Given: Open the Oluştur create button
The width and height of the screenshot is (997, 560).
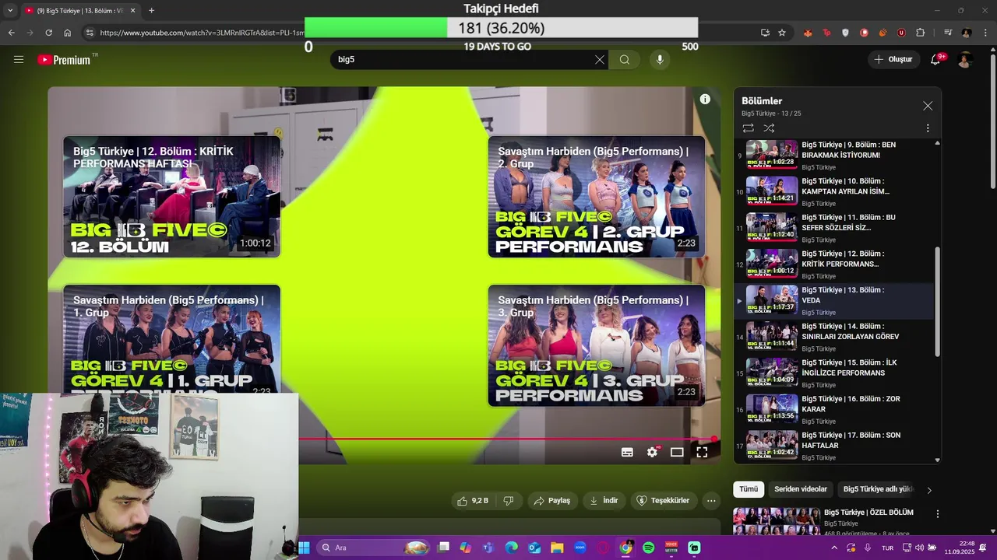Looking at the screenshot, I should pyautogui.click(x=893, y=59).
